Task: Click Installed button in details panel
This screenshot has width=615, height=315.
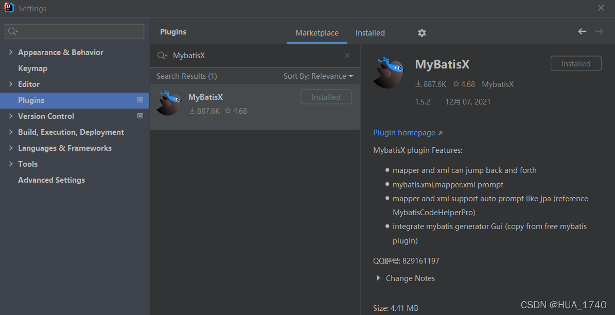Action: (576, 63)
